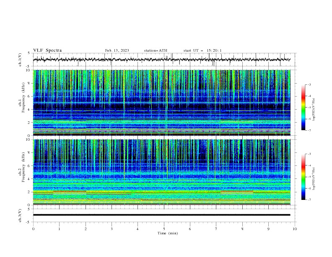Image resolution: width=332 pixels, height=257 pixels.
Task: Click the time axis tick label '0'
Action: click(x=33, y=229)
